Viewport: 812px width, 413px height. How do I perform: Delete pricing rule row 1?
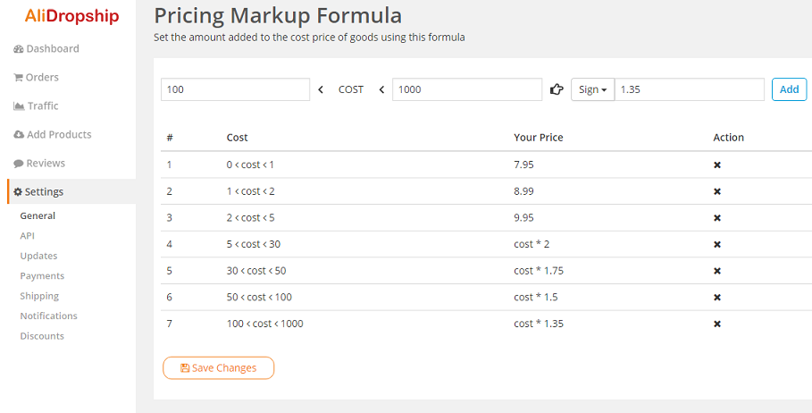(716, 164)
